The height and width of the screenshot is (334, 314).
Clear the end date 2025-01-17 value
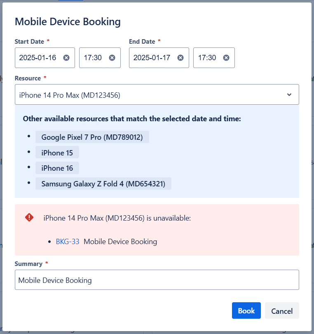(x=180, y=58)
